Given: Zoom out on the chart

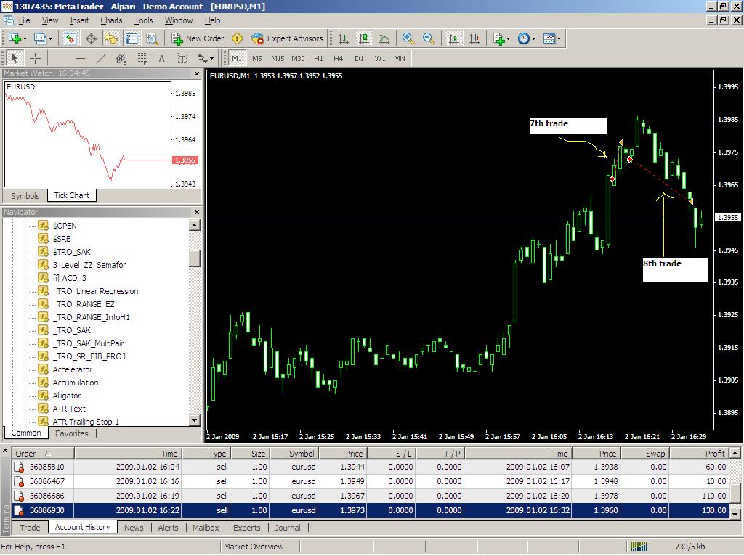Looking at the screenshot, I should click(x=429, y=39).
